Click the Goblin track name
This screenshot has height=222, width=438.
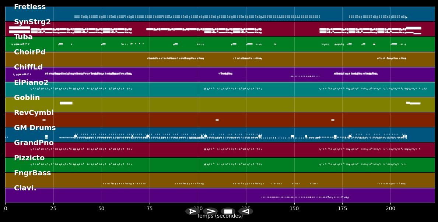(27, 98)
